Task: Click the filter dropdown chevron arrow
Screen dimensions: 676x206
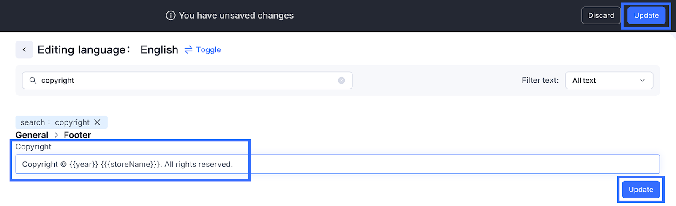Action: [642, 80]
